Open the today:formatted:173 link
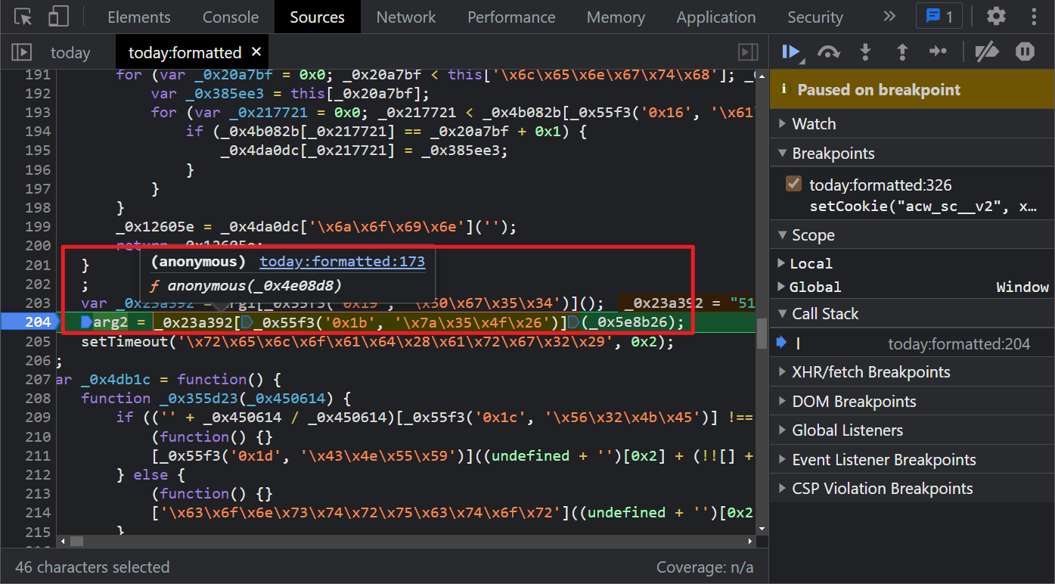This screenshot has width=1055, height=584. click(342, 262)
